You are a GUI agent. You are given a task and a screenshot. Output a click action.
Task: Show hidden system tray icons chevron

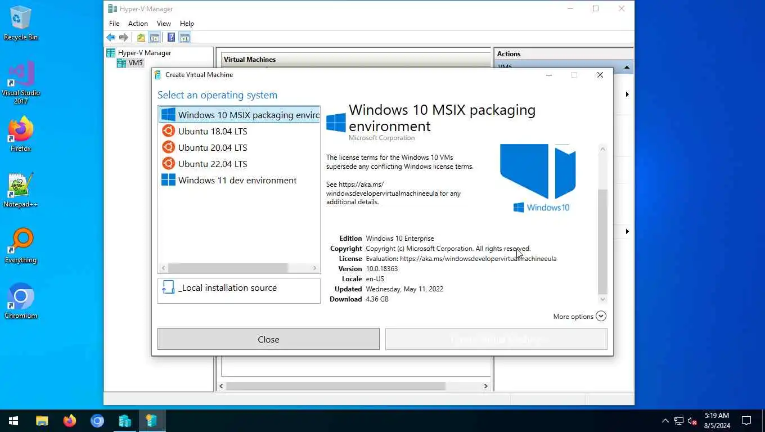[x=665, y=421]
